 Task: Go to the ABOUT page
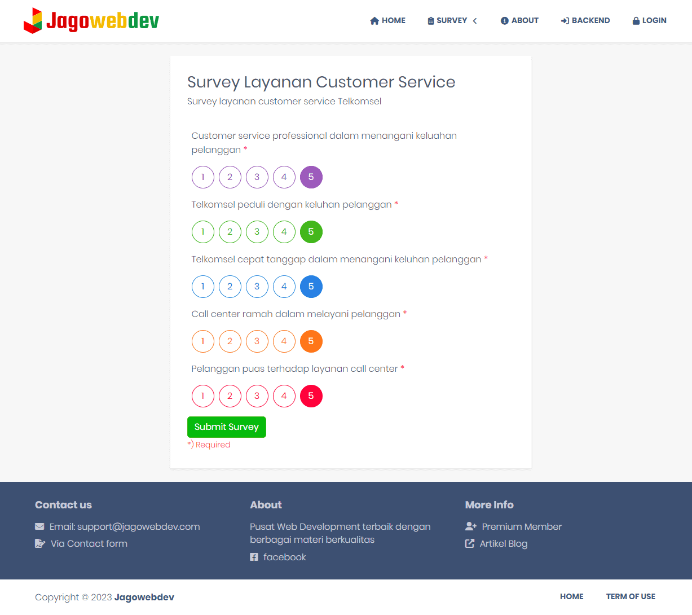pos(519,21)
